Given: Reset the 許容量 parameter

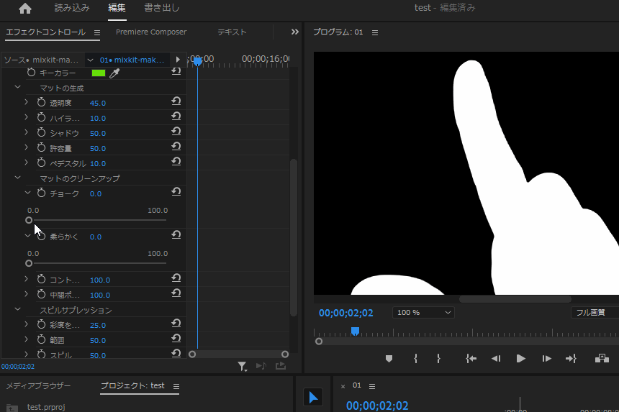Looking at the screenshot, I should (x=176, y=146).
